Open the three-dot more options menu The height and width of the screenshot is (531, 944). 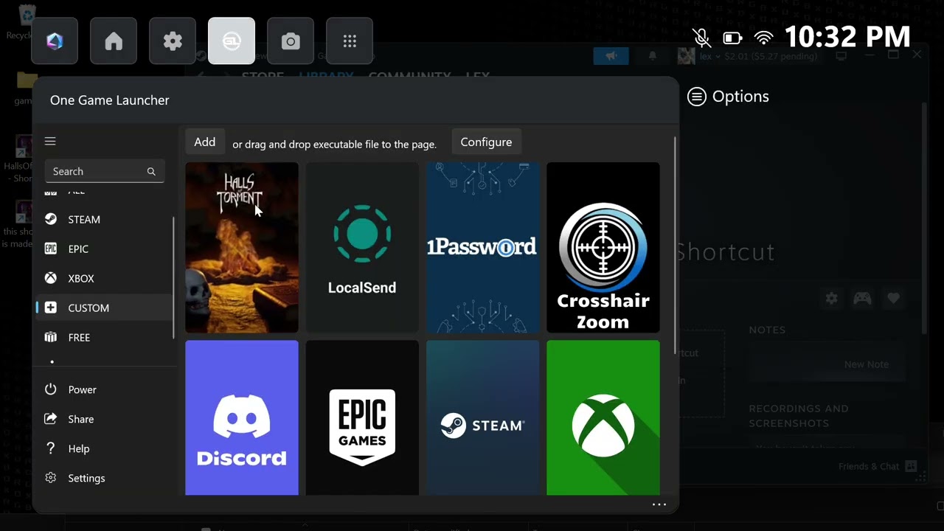coord(659,505)
